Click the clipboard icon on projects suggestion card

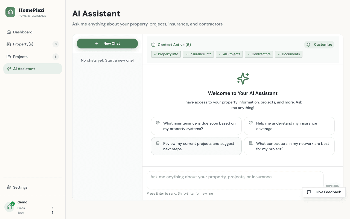[x=158, y=143]
